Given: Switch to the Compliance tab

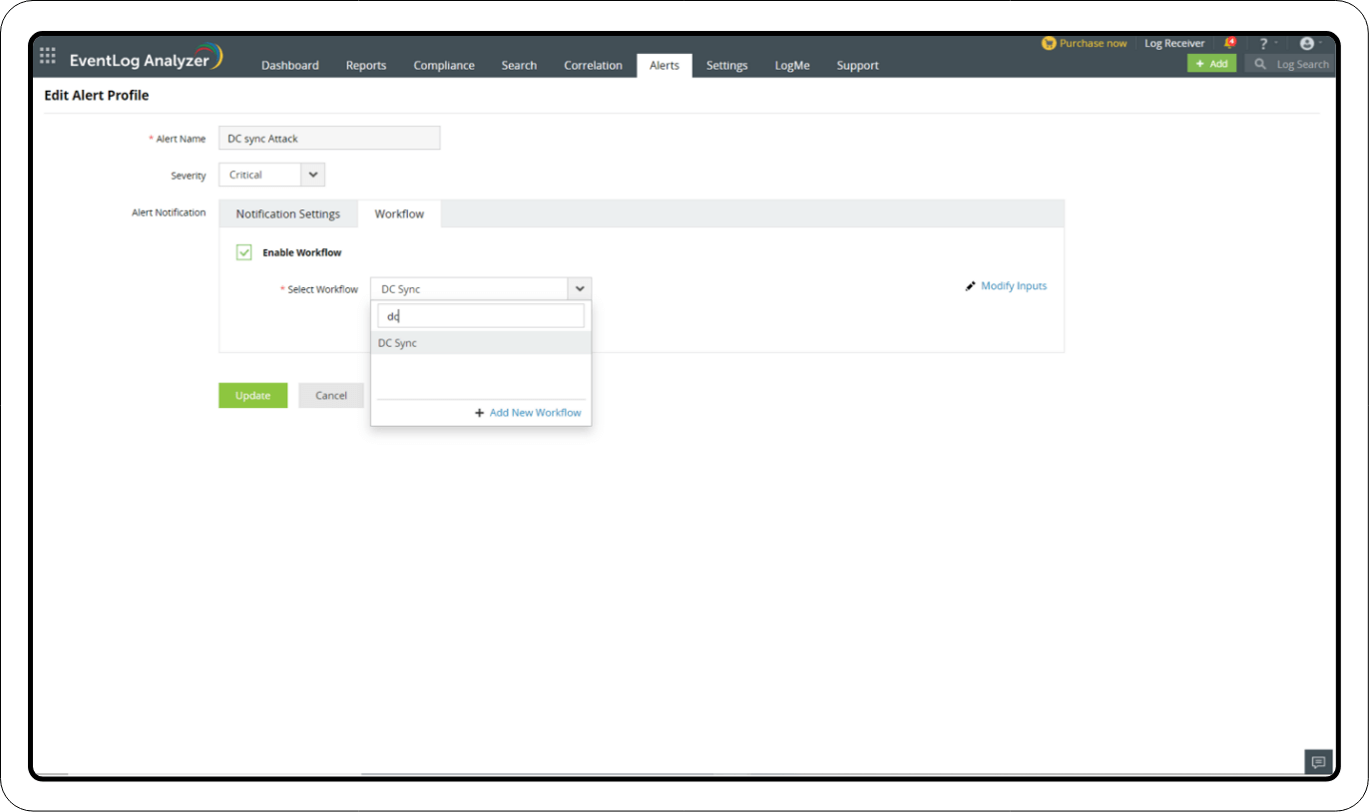Looking at the screenshot, I should pyautogui.click(x=444, y=66).
